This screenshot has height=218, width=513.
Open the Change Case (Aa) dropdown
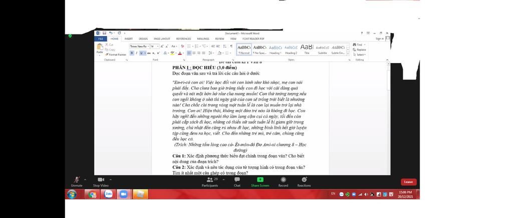coord(174,46)
